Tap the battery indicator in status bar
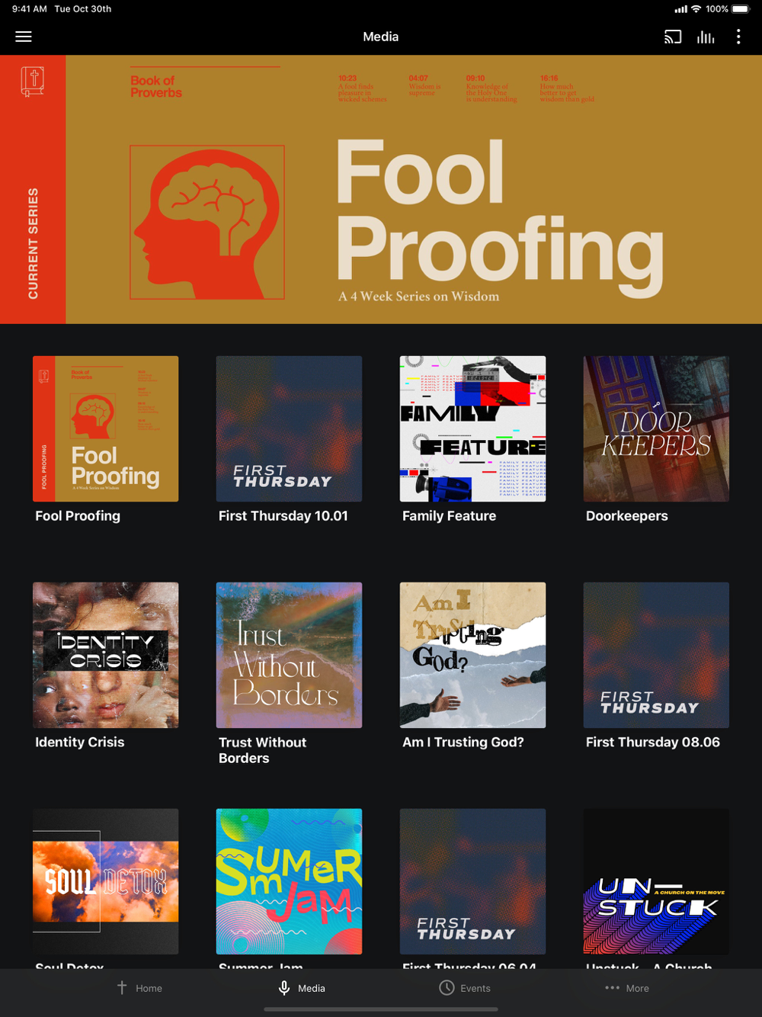 tap(741, 9)
